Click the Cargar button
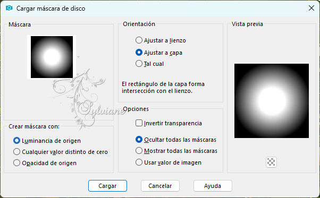The width and height of the screenshot is (320, 198). click(107, 186)
